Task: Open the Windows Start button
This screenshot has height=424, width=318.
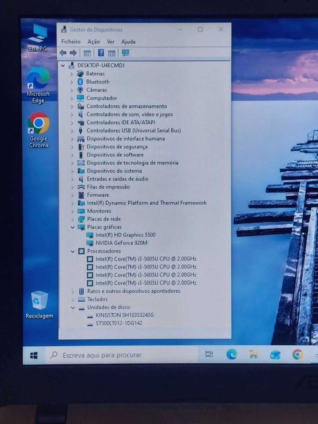Action: coord(34,356)
